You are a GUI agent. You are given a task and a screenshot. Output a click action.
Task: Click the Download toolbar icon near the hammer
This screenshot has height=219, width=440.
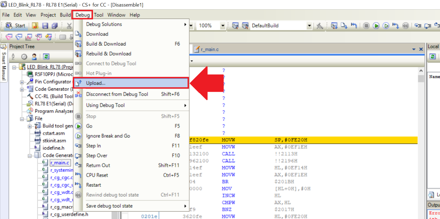pos(344,26)
